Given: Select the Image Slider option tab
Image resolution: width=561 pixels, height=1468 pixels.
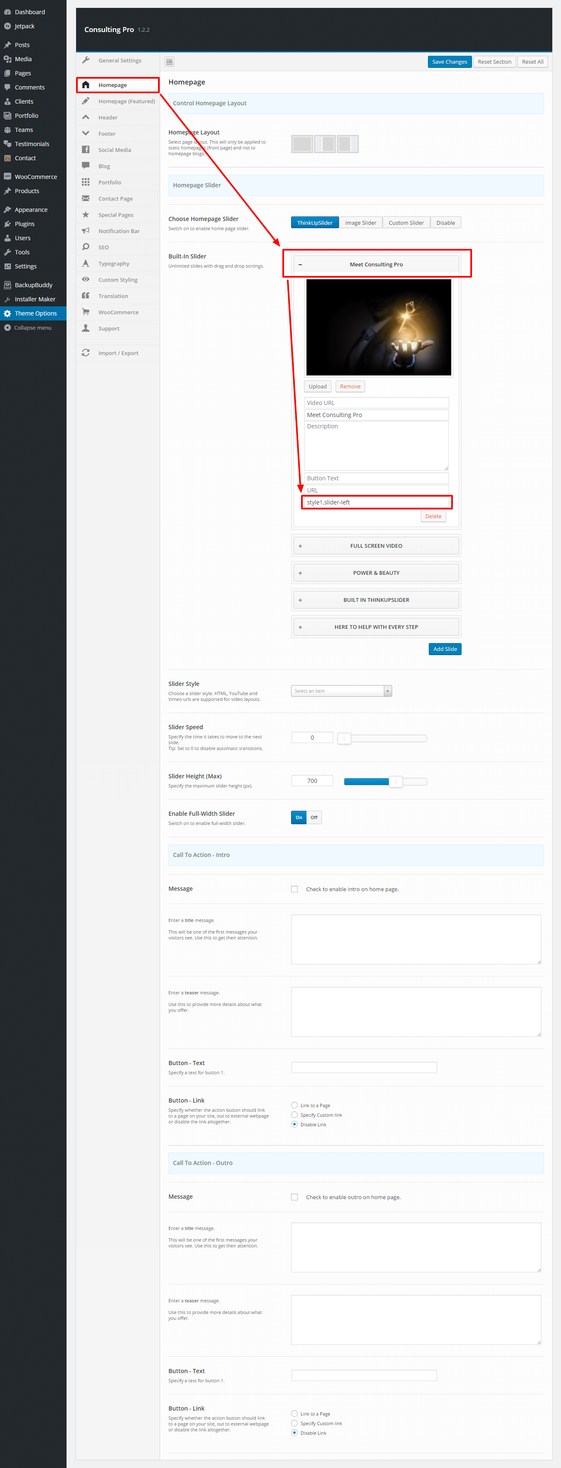Looking at the screenshot, I should coord(361,223).
